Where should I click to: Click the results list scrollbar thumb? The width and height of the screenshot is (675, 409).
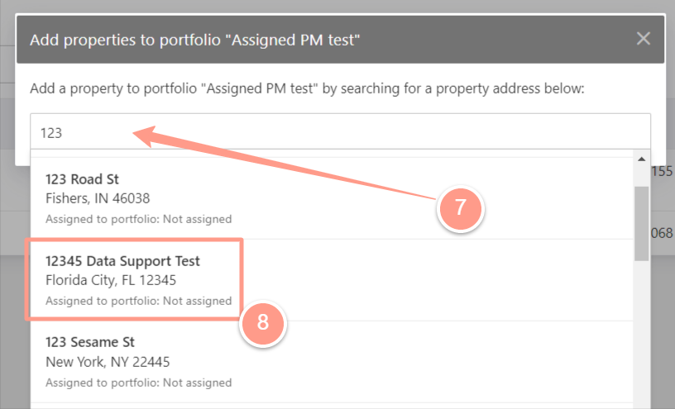pos(641,223)
